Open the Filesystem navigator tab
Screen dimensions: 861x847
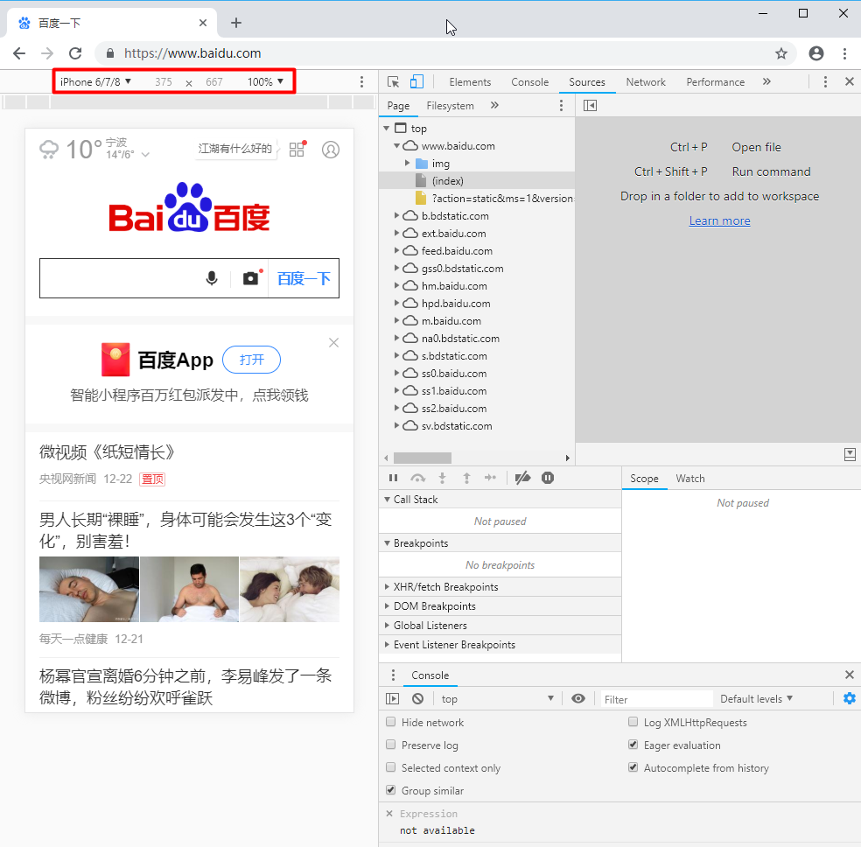point(451,105)
